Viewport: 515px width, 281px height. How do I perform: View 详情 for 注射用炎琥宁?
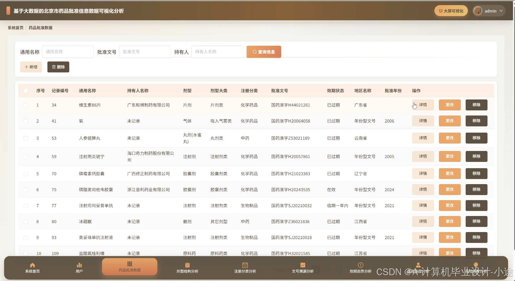[423, 156]
